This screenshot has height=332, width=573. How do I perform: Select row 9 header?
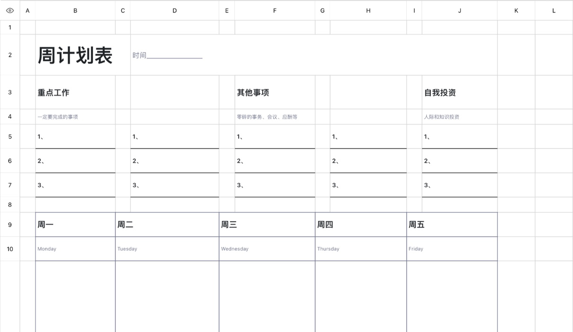click(x=10, y=225)
